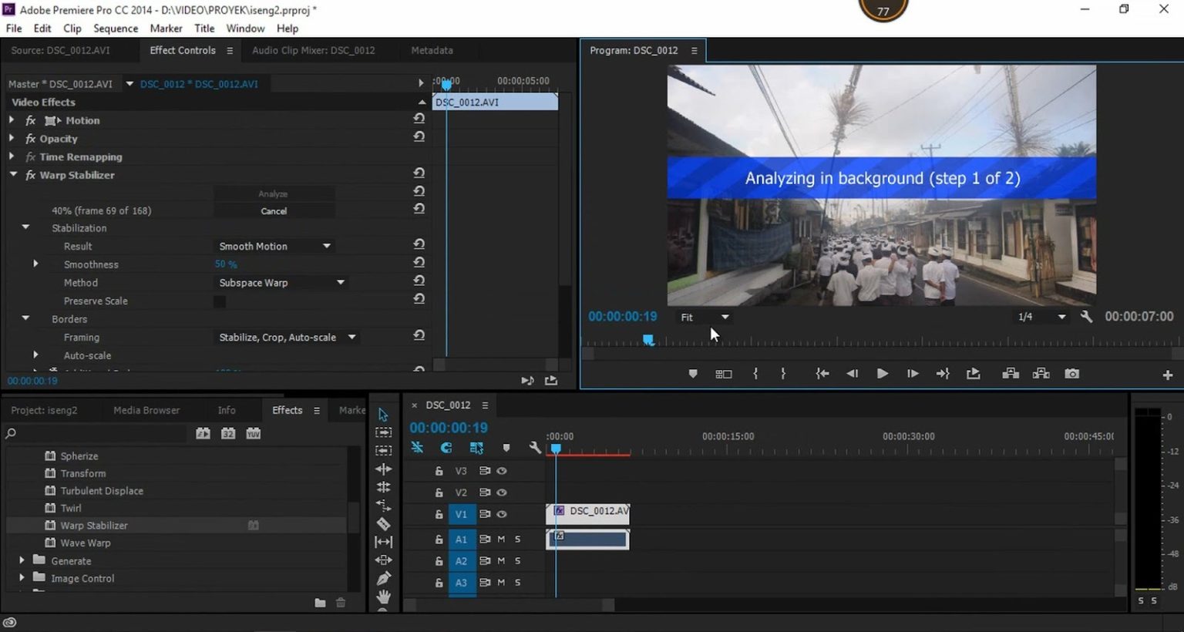Select the Slide tool

click(383, 560)
